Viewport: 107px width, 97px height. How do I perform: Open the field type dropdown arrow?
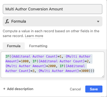coord(98,22)
